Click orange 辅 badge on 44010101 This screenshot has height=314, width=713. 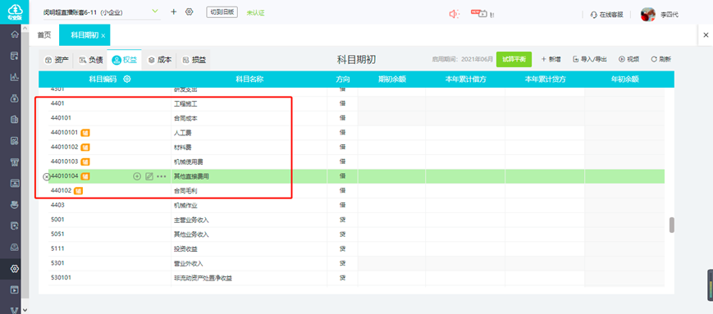coord(85,133)
